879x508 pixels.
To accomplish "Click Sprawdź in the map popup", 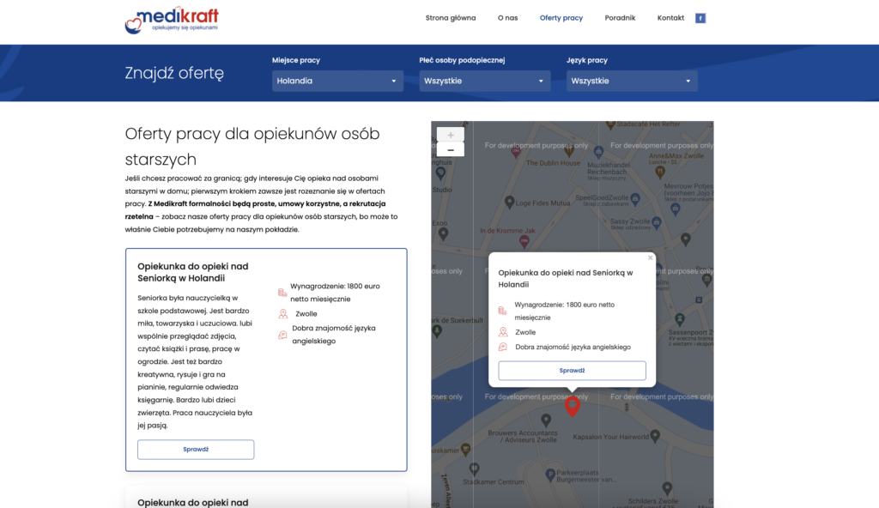I will coord(572,371).
